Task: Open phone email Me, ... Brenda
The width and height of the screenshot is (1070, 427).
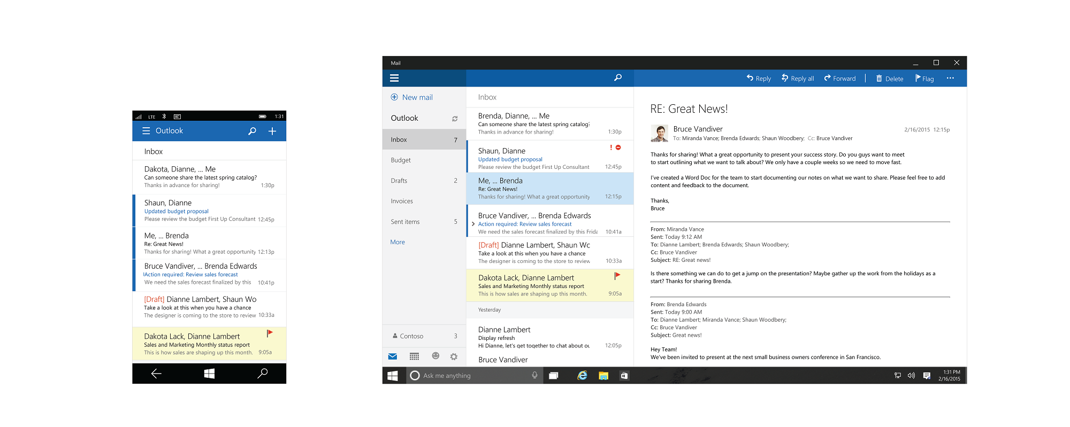Action: coord(209,243)
